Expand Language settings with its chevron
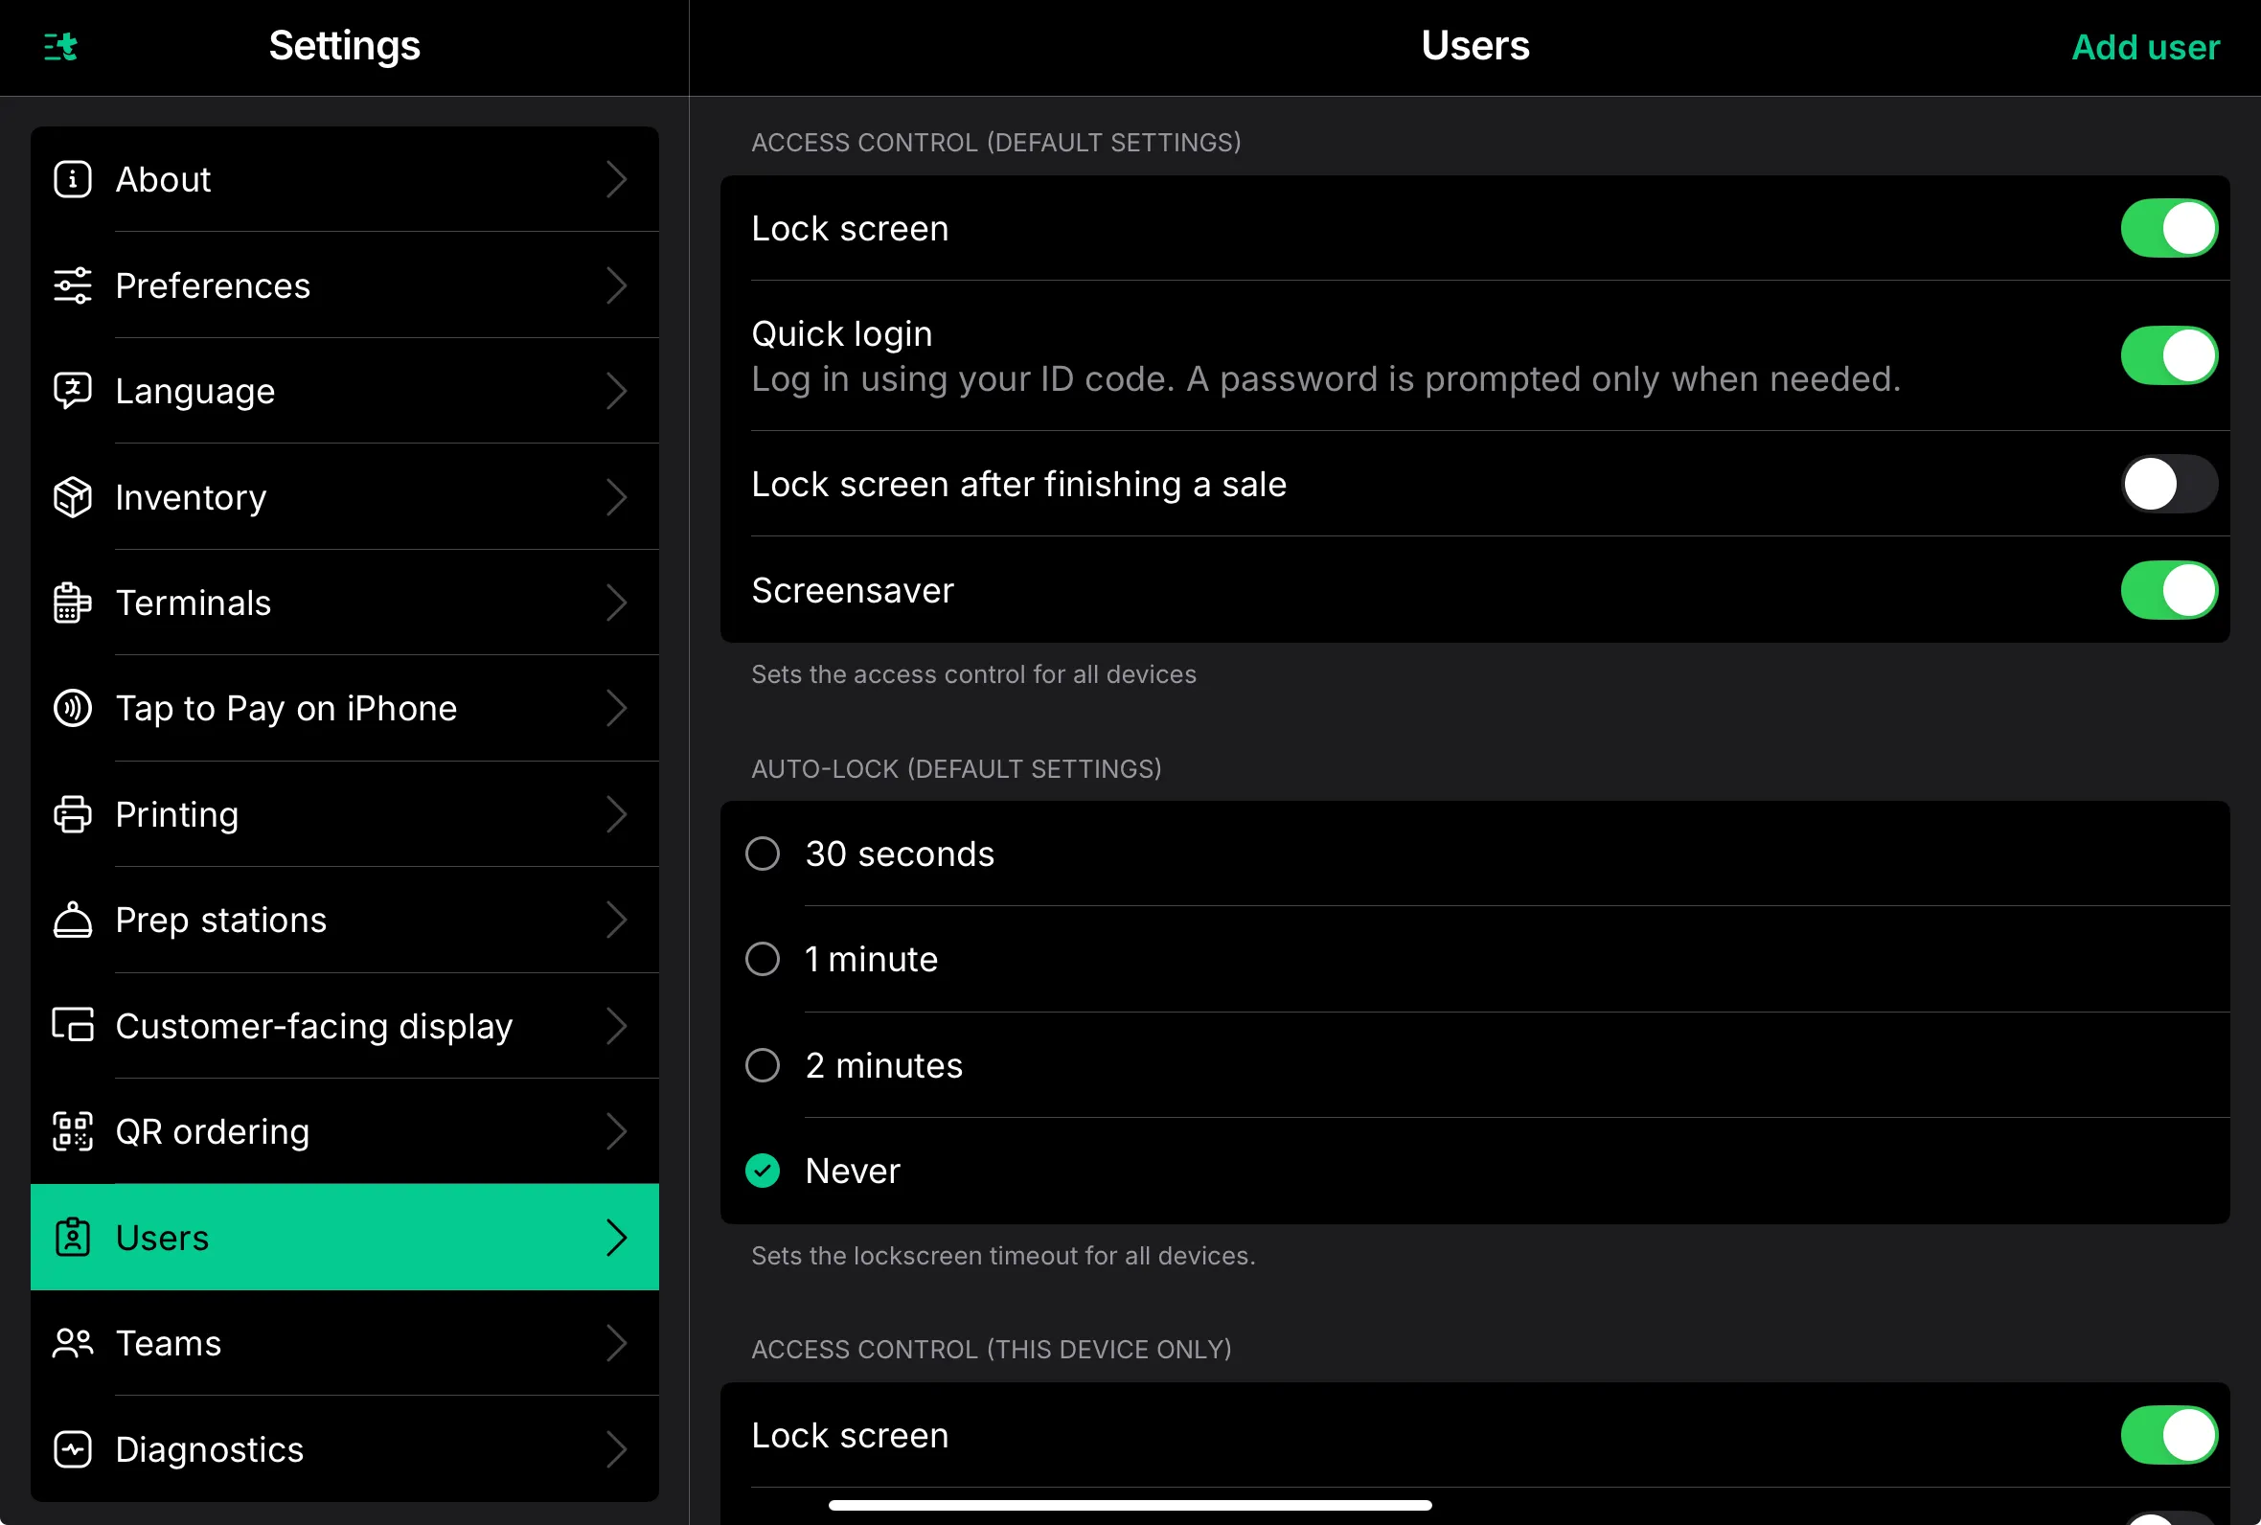The width and height of the screenshot is (2261, 1525). pyautogui.click(x=617, y=391)
